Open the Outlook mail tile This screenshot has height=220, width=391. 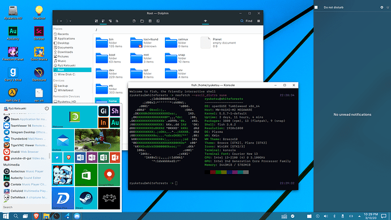(63, 140)
